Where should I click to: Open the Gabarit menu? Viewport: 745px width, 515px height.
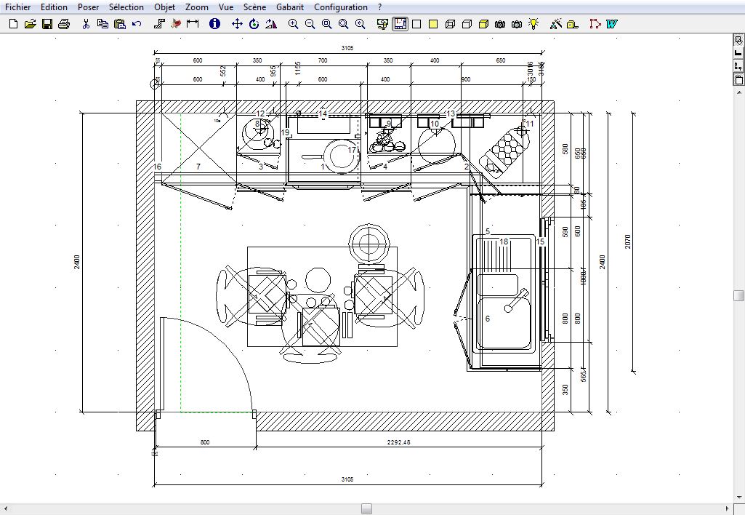(x=290, y=7)
